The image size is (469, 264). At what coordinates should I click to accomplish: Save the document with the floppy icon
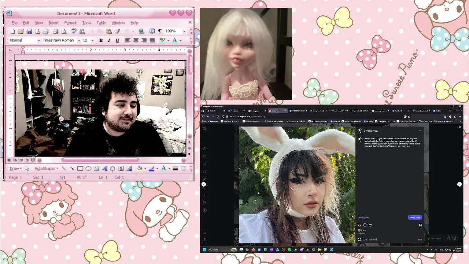[x=29, y=32]
